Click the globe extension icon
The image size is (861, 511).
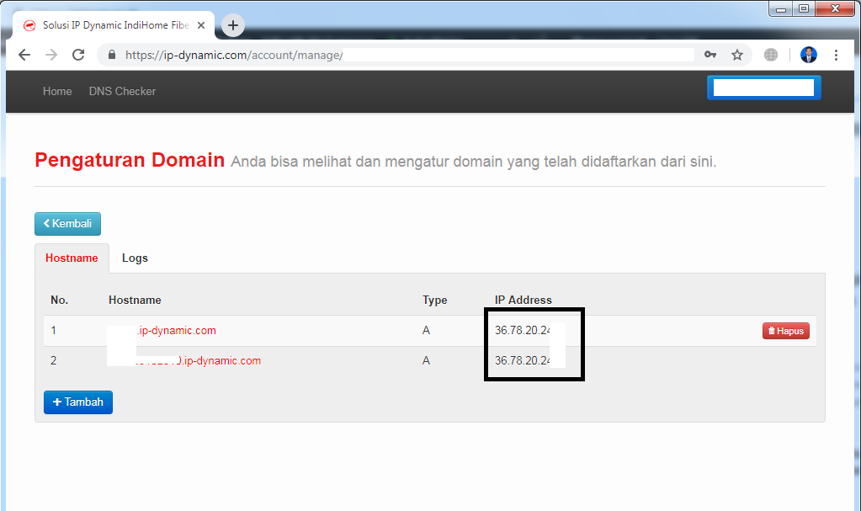771,55
